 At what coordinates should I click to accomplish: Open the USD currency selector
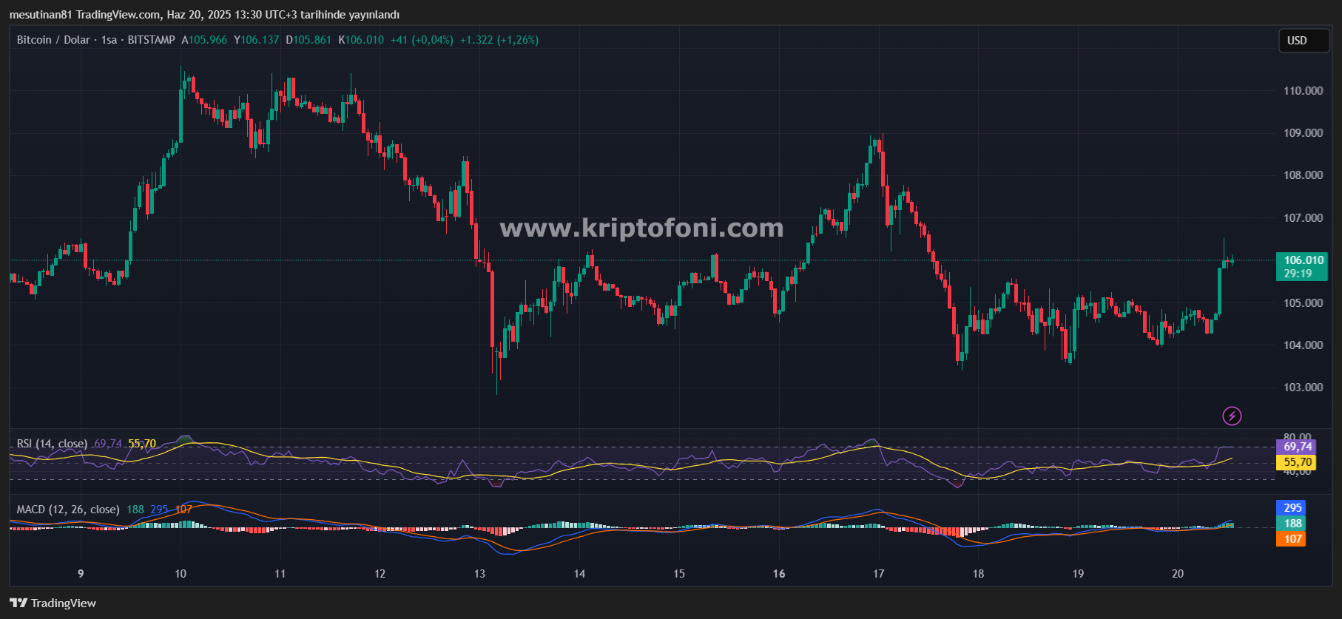[x=1305, y=41]
